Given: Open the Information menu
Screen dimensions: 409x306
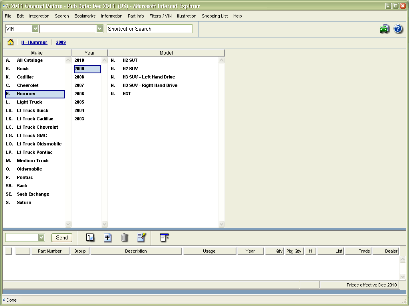Looking at the screenshot, I should 112,16.
